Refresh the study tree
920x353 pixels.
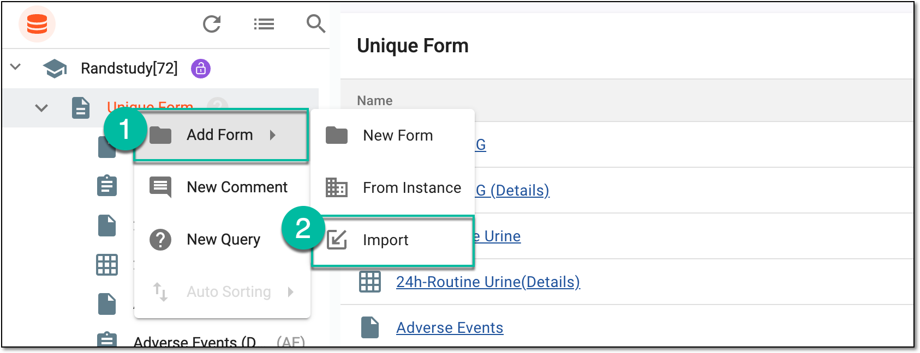(212, 24)
